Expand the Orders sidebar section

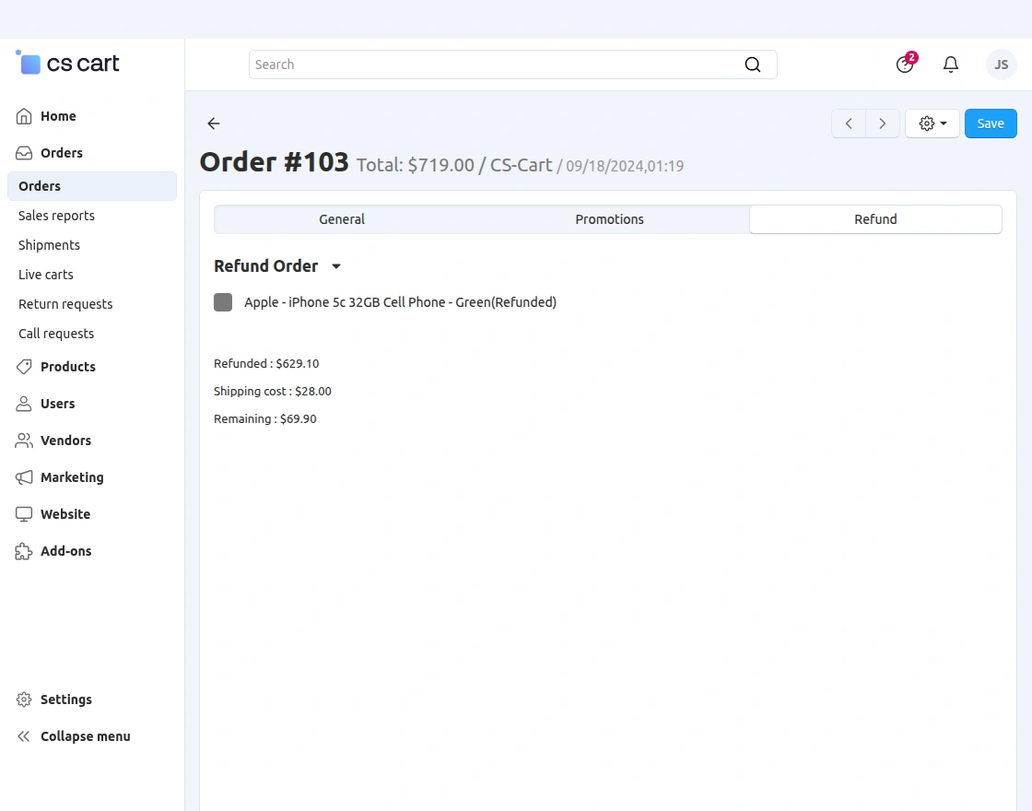tap(61, 153)
